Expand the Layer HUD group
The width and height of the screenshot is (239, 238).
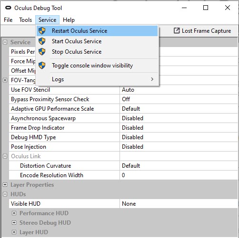pos(14,232)
